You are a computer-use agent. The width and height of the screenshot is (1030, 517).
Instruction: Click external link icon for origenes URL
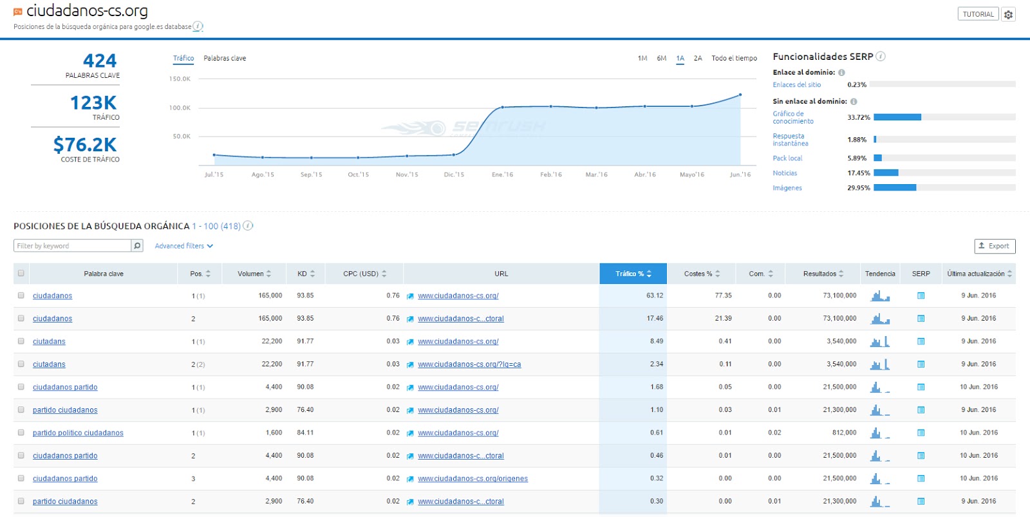tap(410, 479)
